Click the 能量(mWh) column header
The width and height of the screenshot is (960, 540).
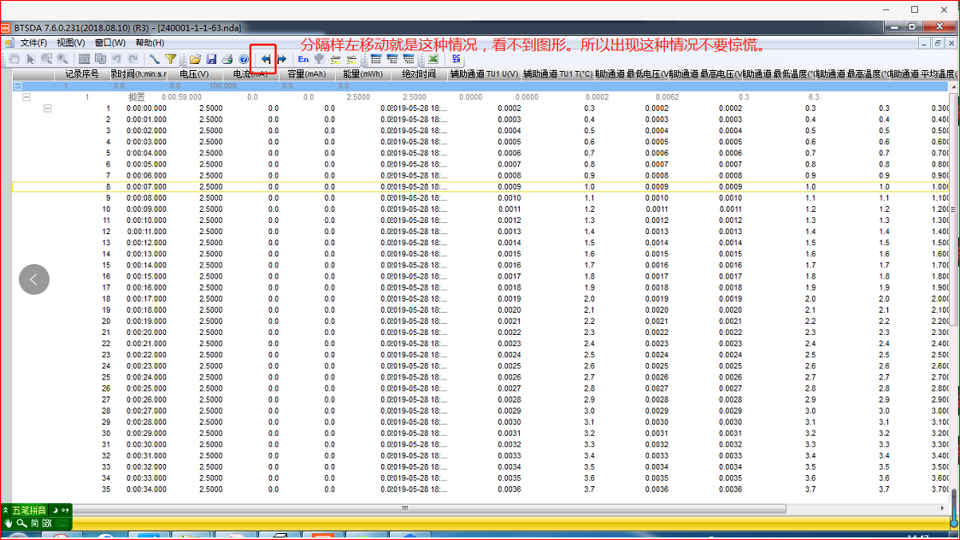click(362, 73)
